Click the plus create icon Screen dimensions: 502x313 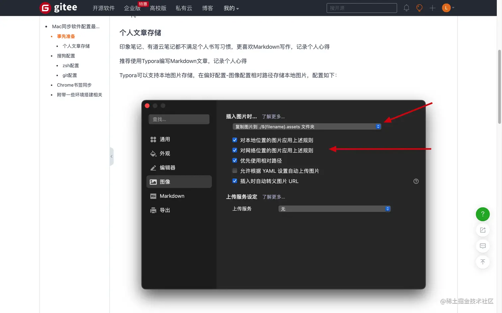432,8
